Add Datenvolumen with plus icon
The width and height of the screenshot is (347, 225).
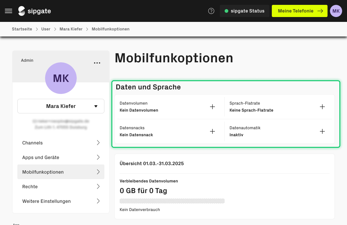coord(212,107)
